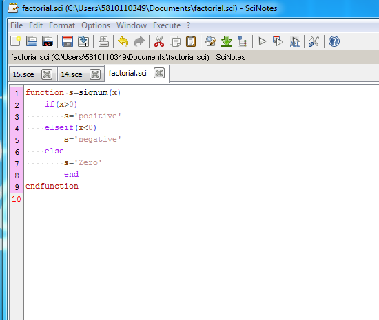Click Save and execute icon

click(278, 41)
